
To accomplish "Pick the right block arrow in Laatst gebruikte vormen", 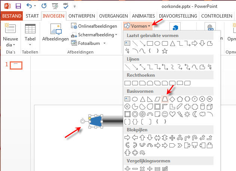I will click(194, 43).
